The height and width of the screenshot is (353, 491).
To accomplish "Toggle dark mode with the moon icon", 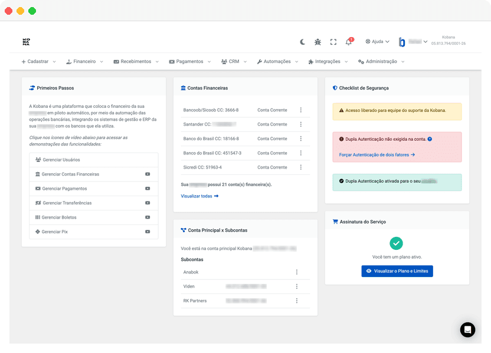I will click(x=303, y=42).
